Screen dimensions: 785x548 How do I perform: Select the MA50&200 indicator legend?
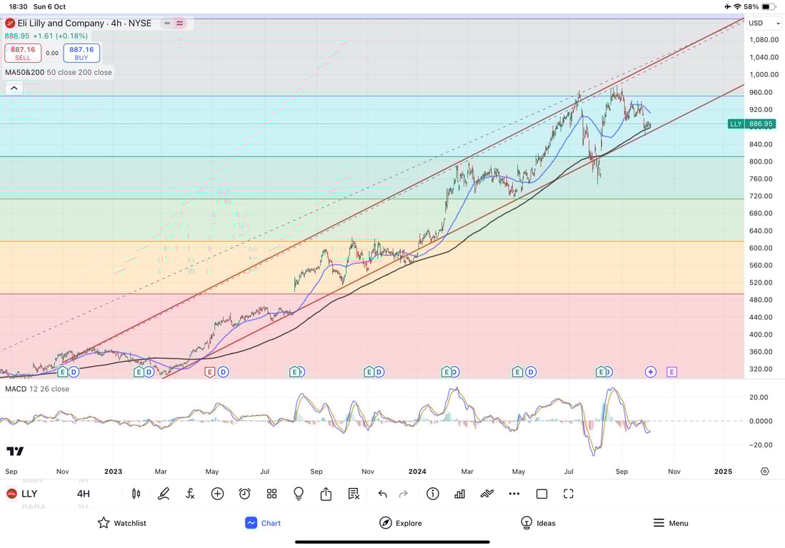(x=58, y=73)
